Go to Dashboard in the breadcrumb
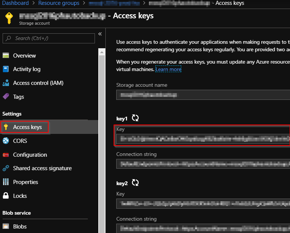The height and width of the screenshot is (233, 290). (15, 3)
